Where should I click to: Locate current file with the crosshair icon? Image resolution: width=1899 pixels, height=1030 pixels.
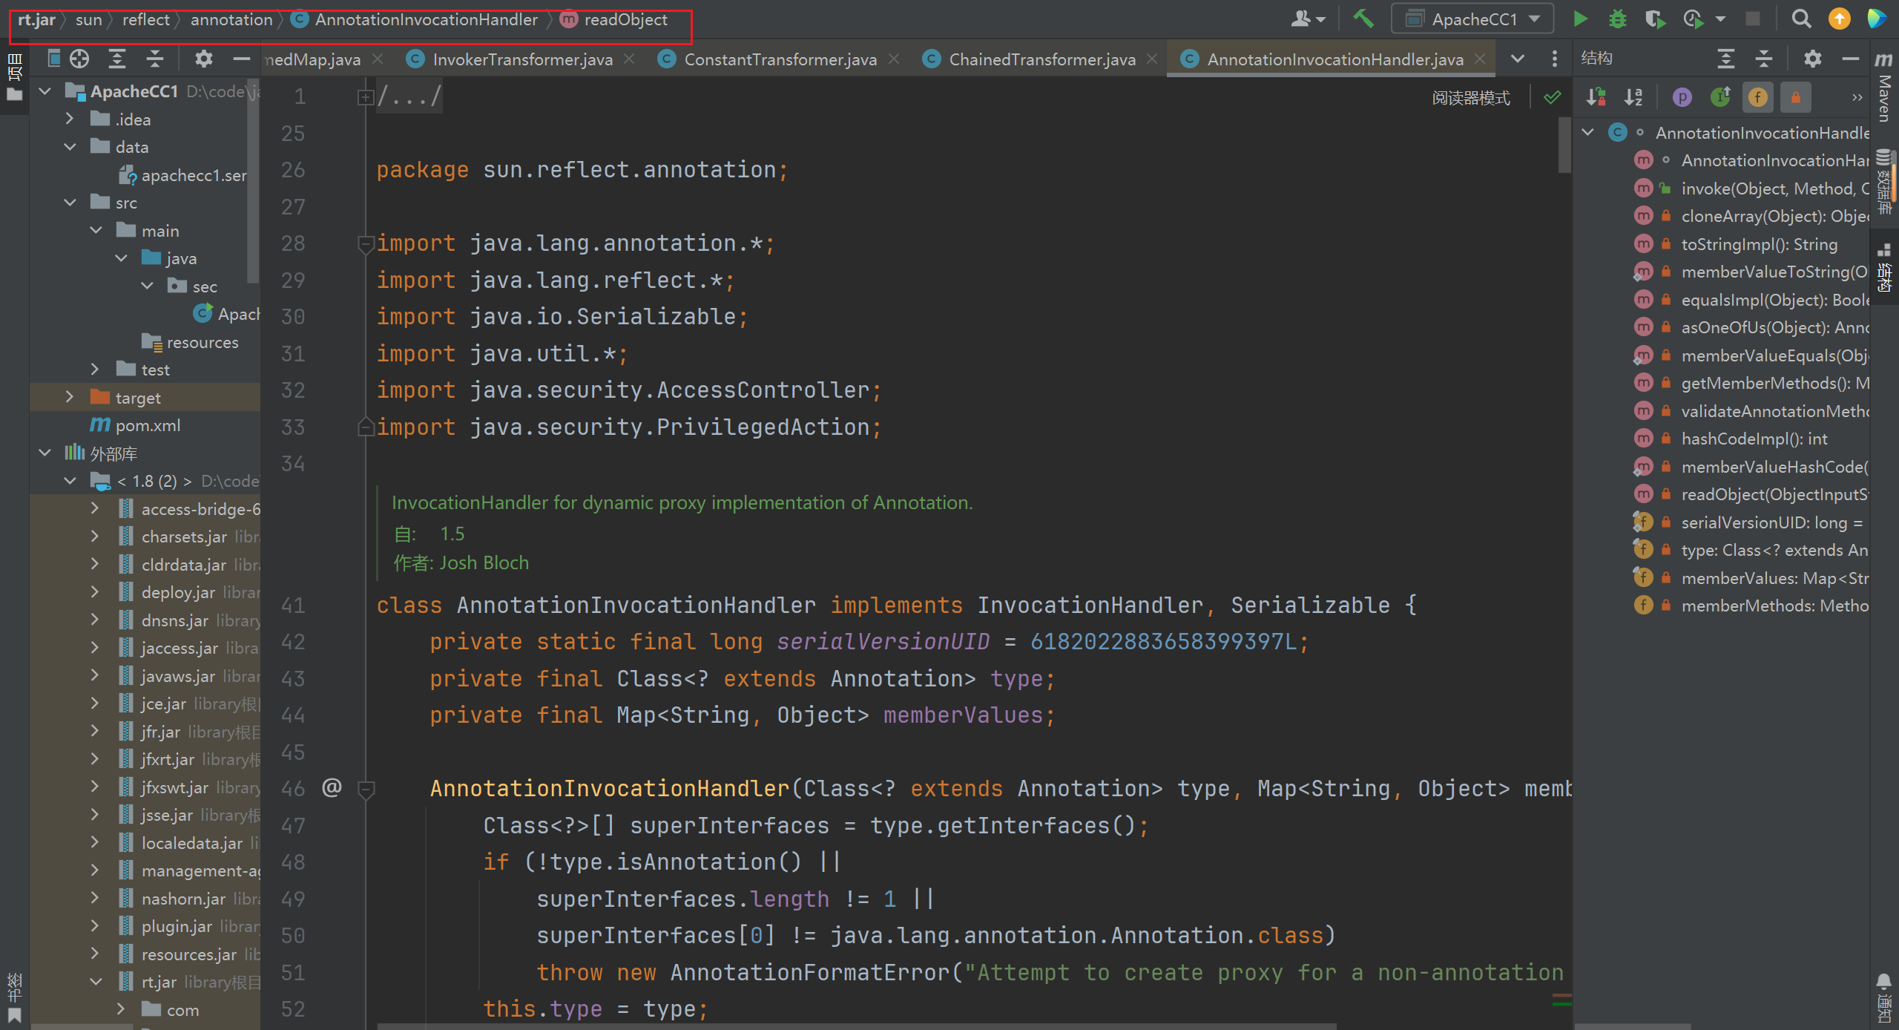coord(79,59)
